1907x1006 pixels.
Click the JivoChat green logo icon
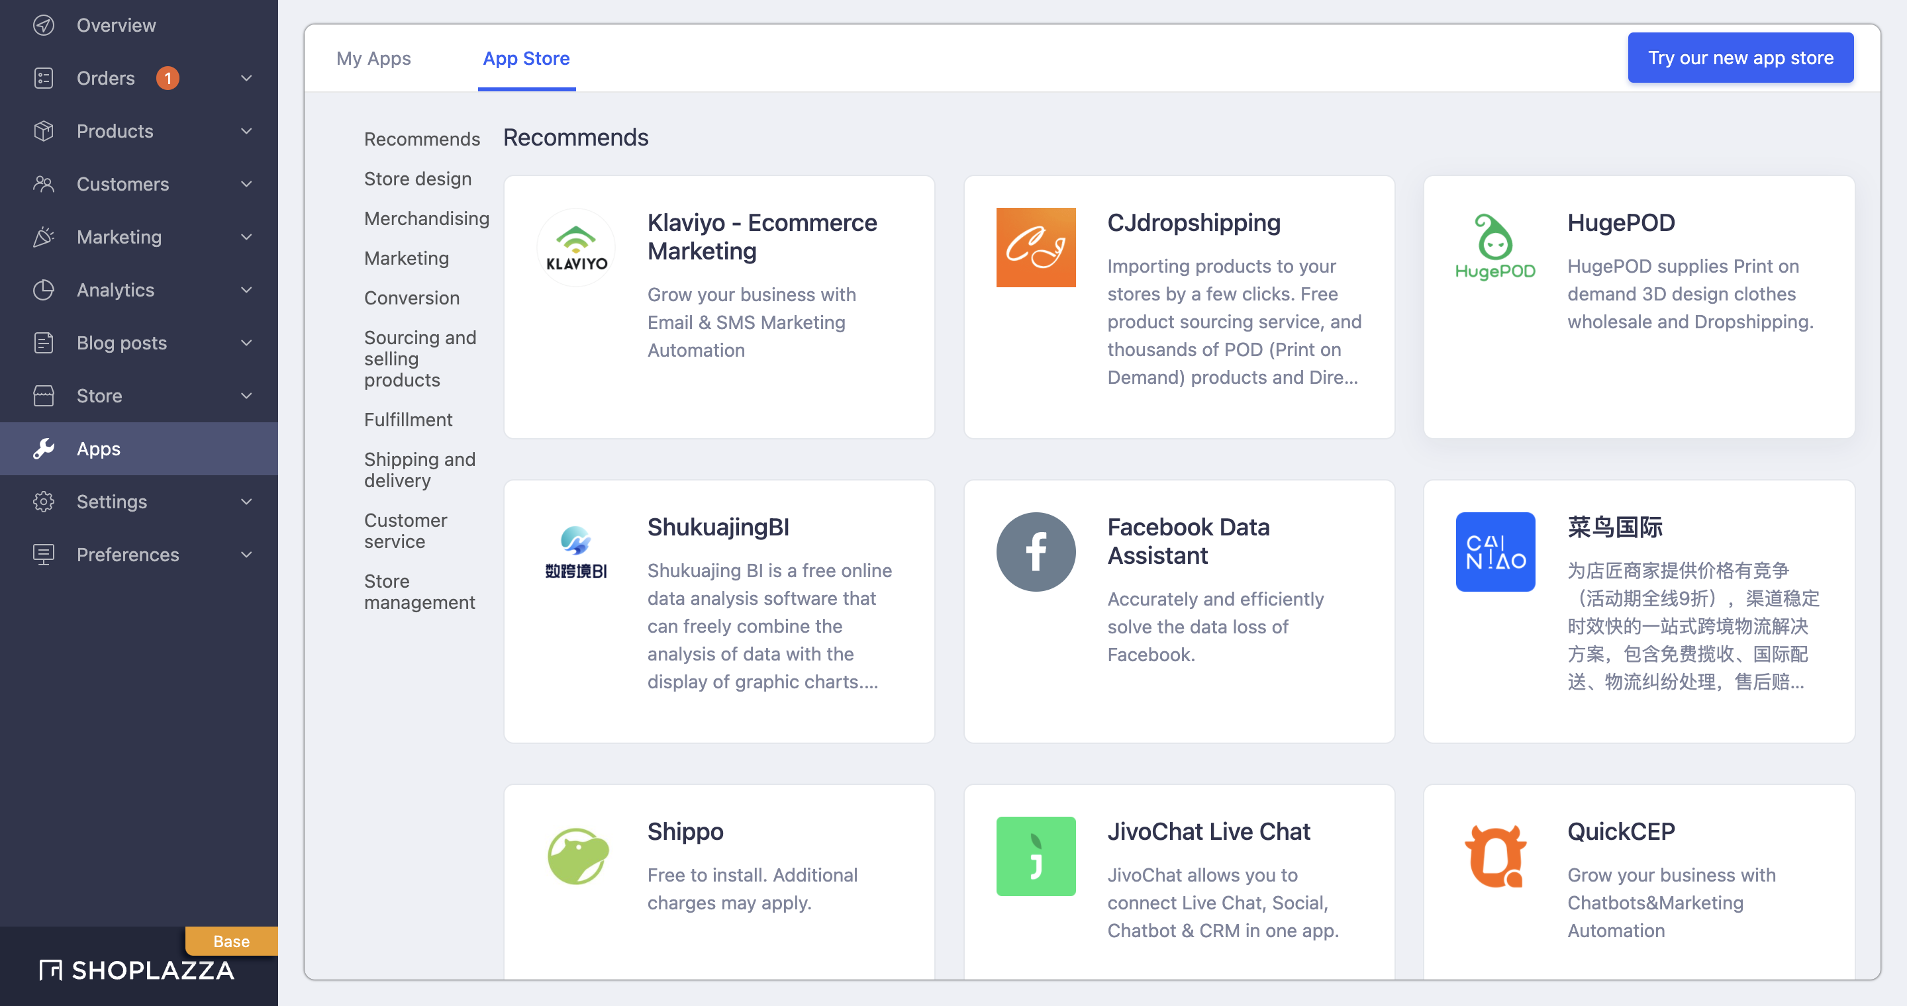point(1036,856)
